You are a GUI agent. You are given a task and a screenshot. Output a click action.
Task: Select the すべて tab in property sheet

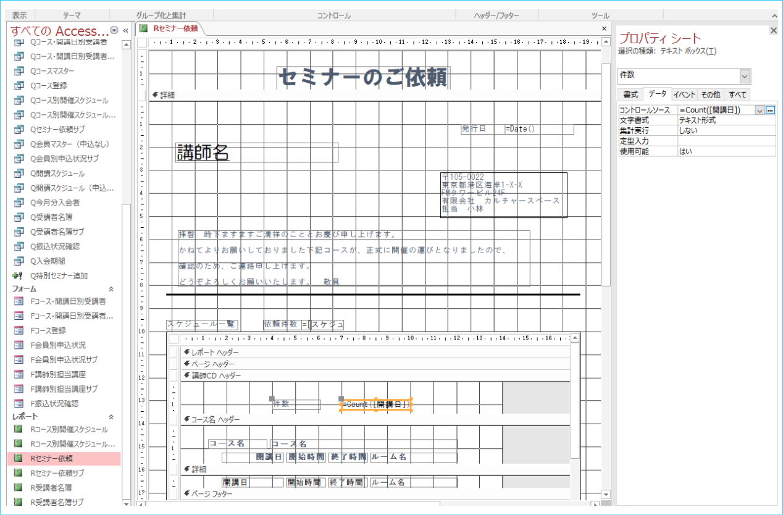coord(737,94)
